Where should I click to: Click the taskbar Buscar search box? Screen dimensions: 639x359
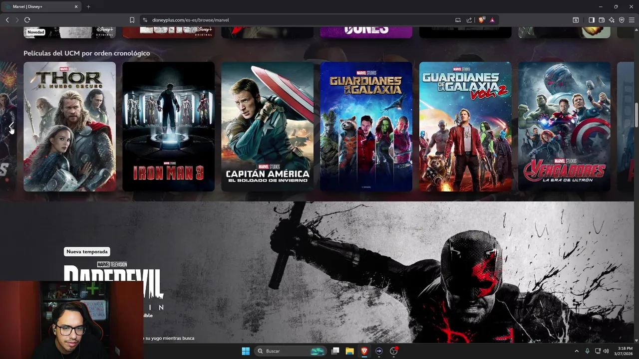click(291, 351)
